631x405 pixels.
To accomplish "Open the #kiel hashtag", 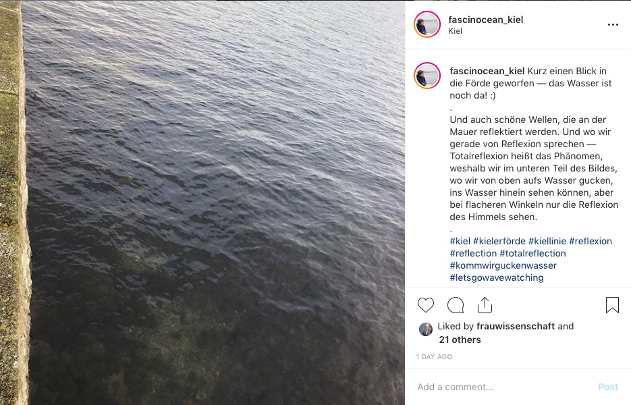I will (460, 241).
